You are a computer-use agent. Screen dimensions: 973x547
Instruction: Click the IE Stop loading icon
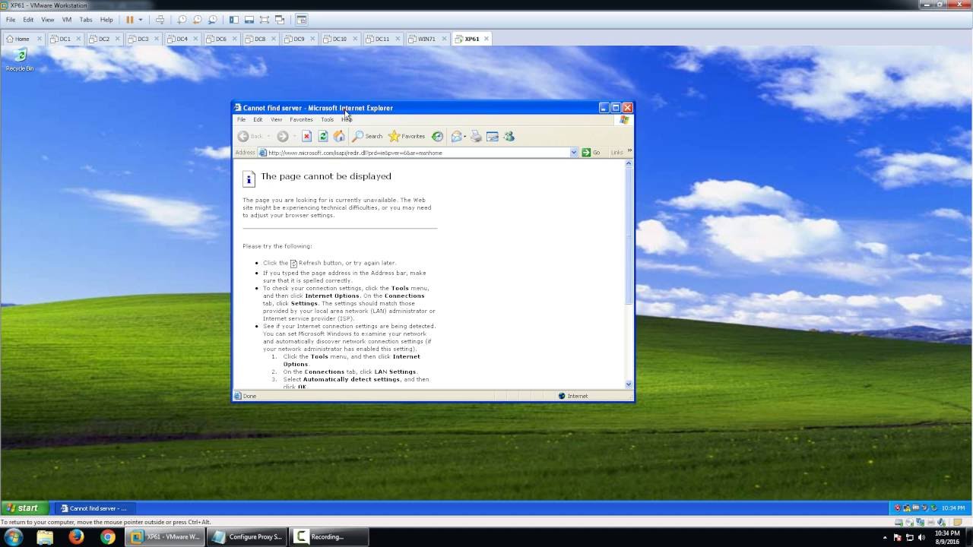306,136
